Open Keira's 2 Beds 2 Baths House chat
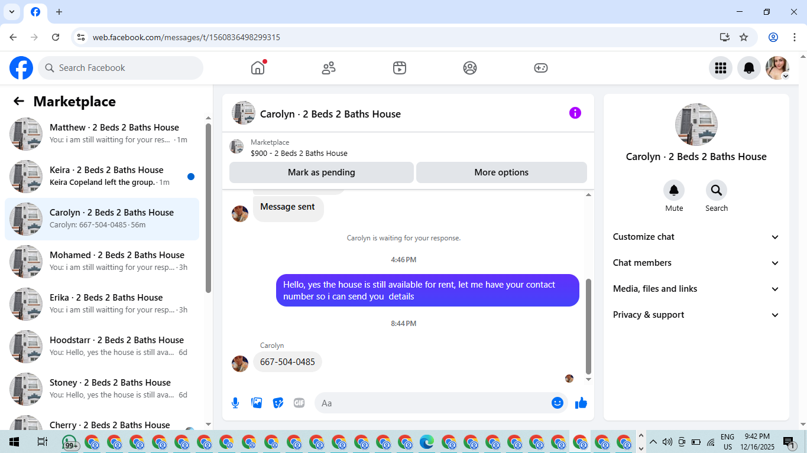Screen dimensions: 807x453 pos(102,177)
